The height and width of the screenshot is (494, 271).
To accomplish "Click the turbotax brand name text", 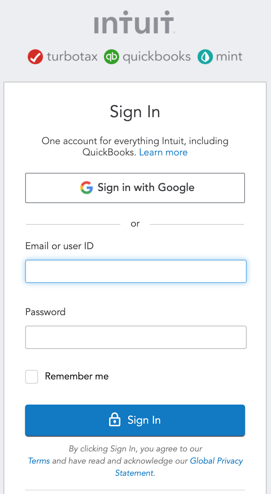I will [x=72, y=57].
